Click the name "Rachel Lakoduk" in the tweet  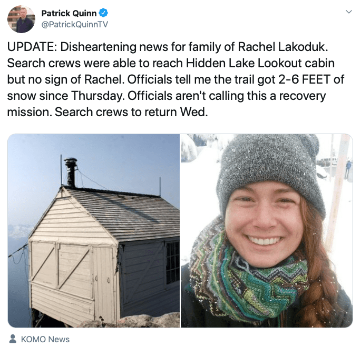pyautogui.click(x=282, y=47)
